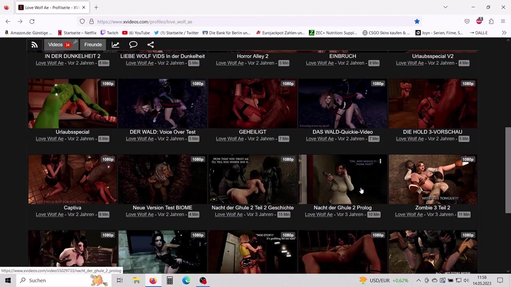511x287 pixels.
Task: Open the comments speech bubble icon
Action: tap(133, 45)
